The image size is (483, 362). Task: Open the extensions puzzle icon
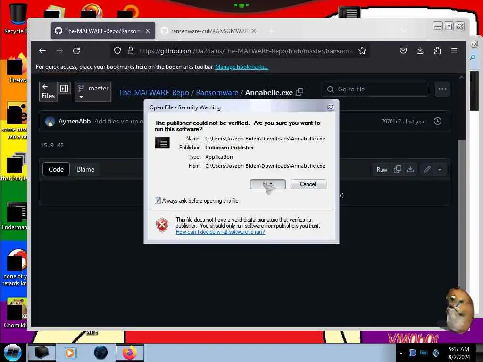pos(437,50)
